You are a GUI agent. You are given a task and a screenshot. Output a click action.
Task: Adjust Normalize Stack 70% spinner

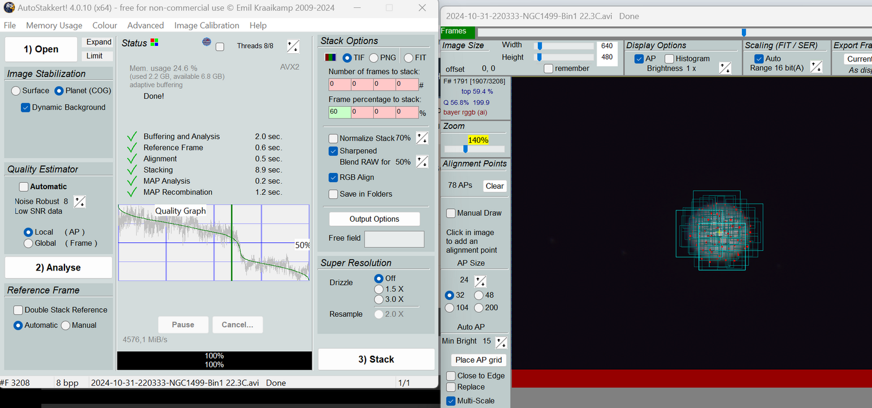click(x=422, y=138)
